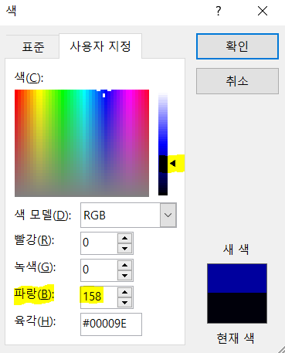The height and width of the screenshot is (353, 285).
Task: Click the 육각(H): label
Action: [x=35, y=321]
